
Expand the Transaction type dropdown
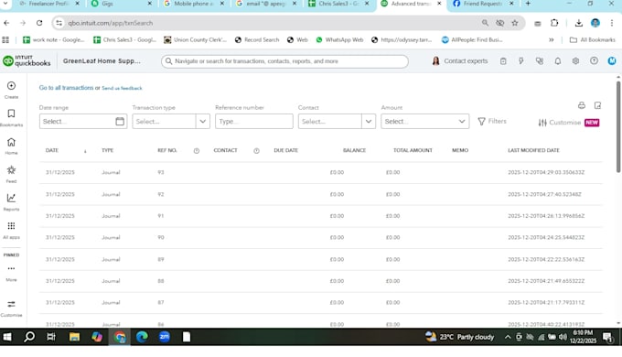203,121
